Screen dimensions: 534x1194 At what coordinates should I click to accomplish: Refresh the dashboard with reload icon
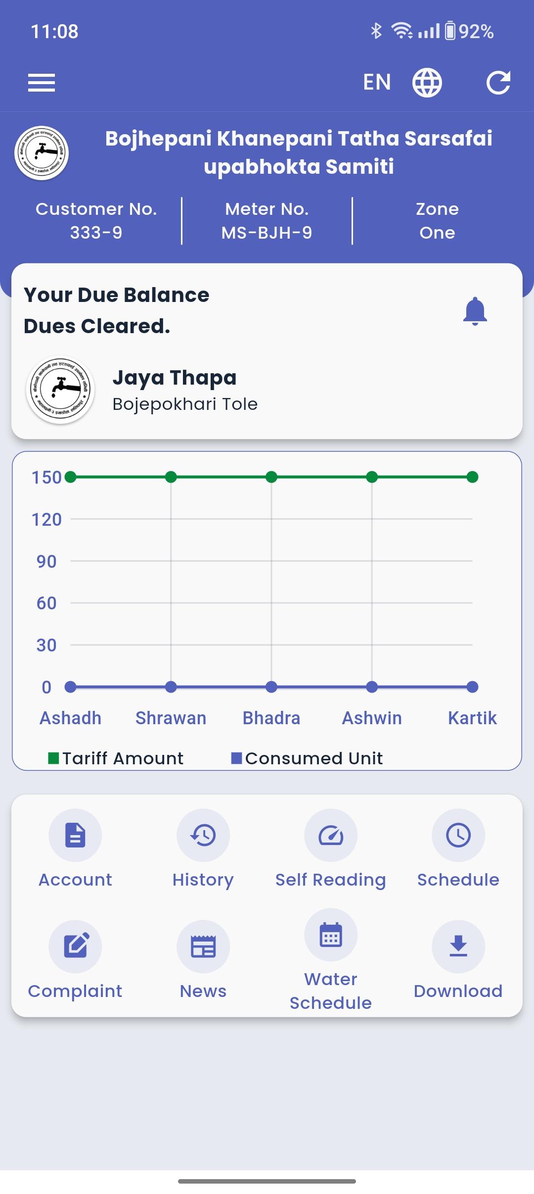click(498, 82)
